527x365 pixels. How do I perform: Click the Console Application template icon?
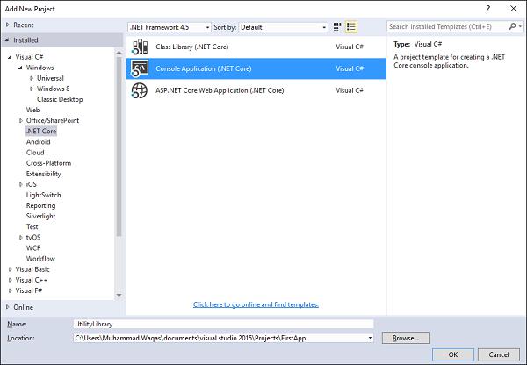[x=140, y=68]
